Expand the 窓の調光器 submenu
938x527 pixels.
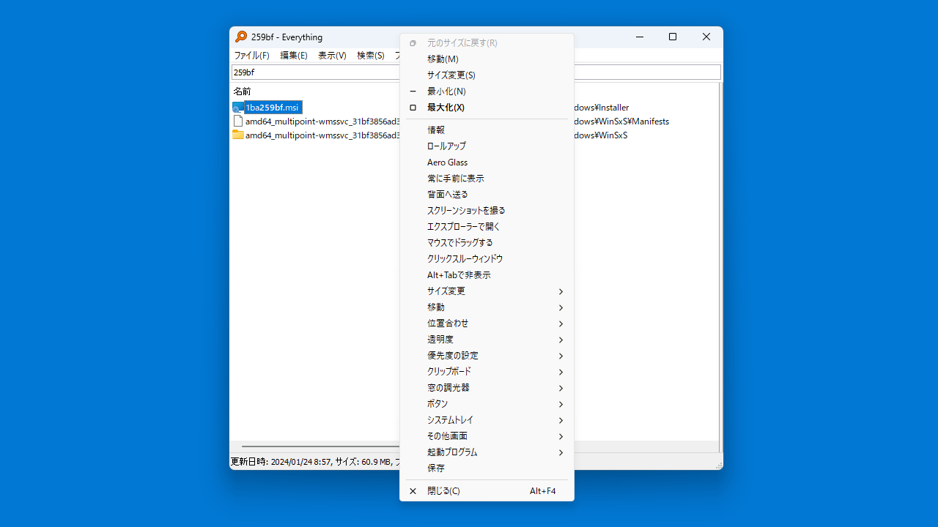[x=487, y=388]
